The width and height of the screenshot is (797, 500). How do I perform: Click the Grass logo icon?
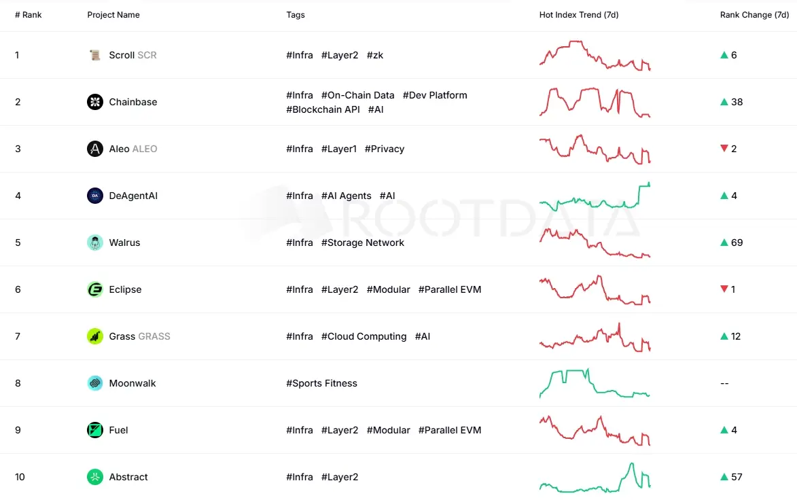coord(95,336)
